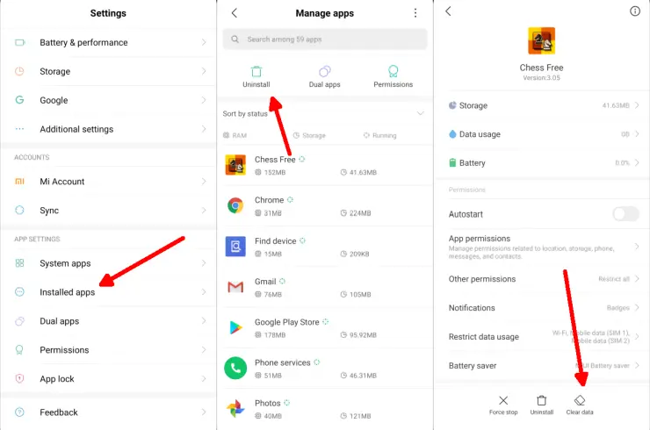Sort apps by Running
The image size is (650, 430).
point(379,135)
